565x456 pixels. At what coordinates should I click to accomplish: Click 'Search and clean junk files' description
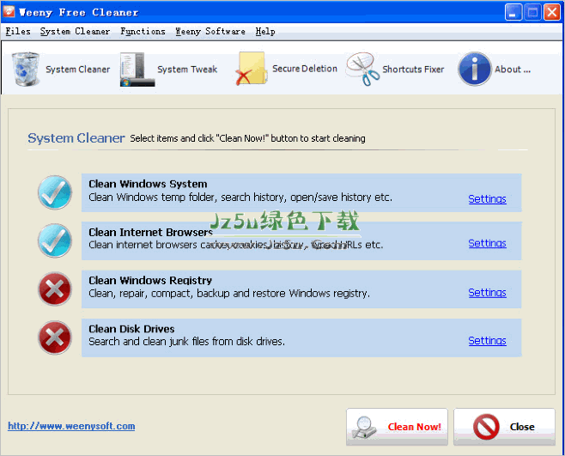point(186,342)
